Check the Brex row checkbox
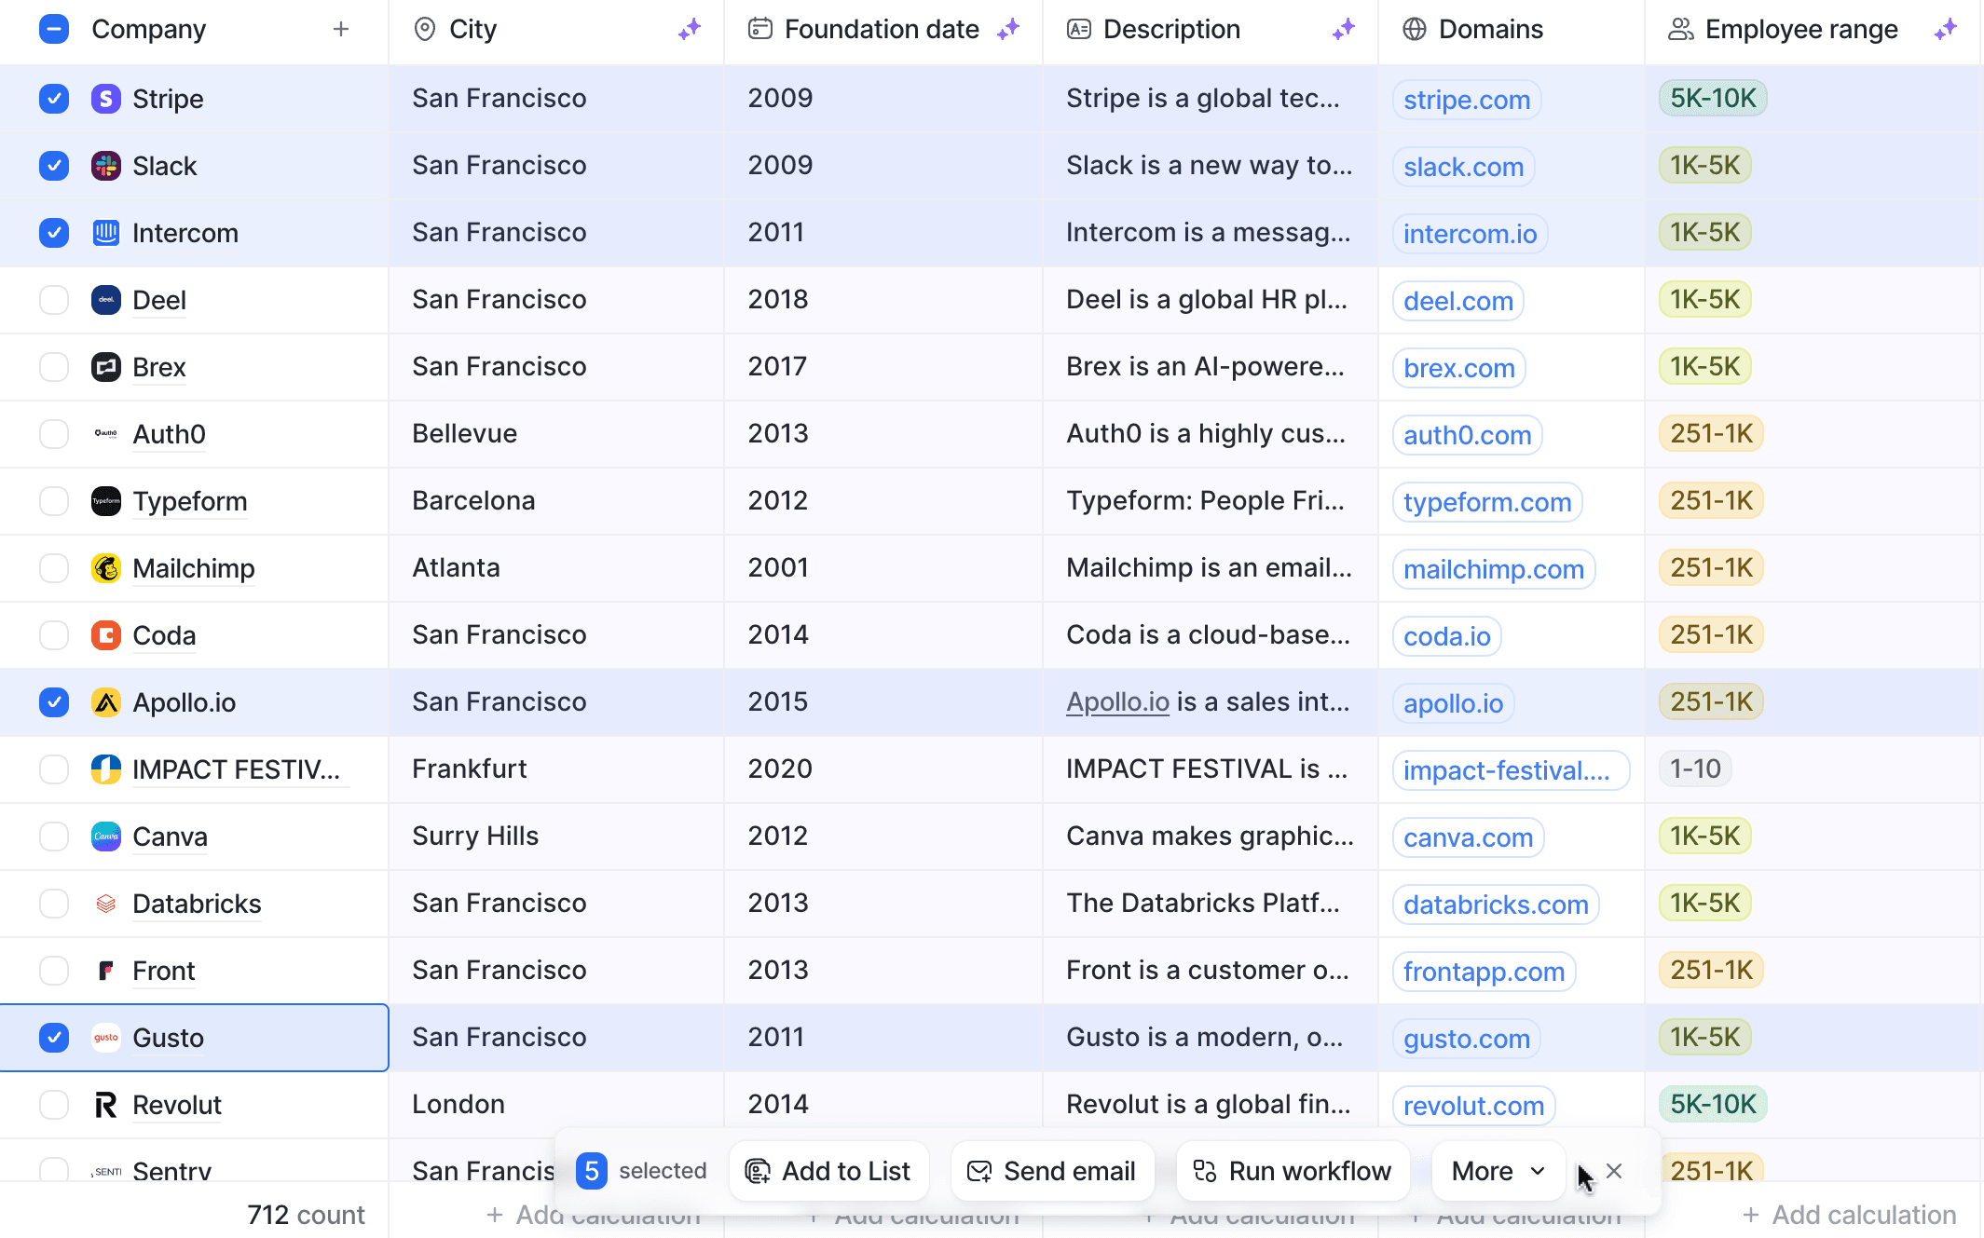Image resolution: width=1984 pixels, height=1238 pixels. point(54,367)
